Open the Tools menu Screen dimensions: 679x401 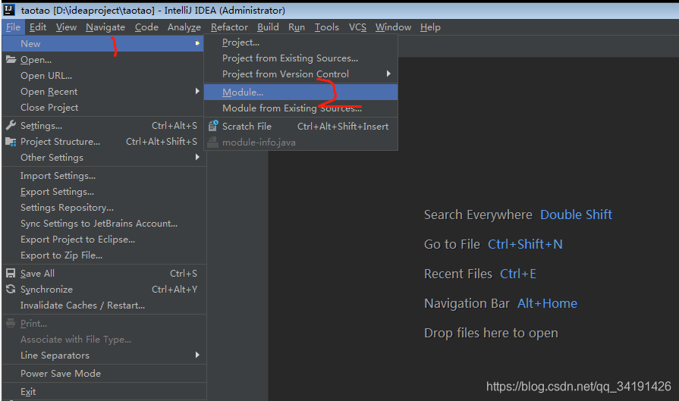click(326, 27)
